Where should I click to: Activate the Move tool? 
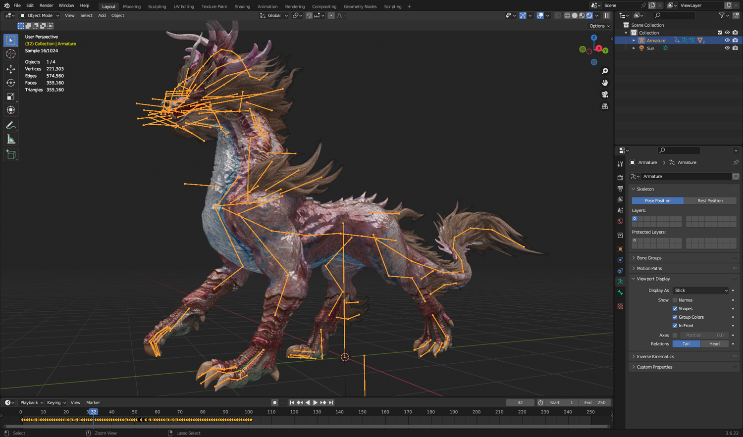pyautogui.click(x=10, y=69)
